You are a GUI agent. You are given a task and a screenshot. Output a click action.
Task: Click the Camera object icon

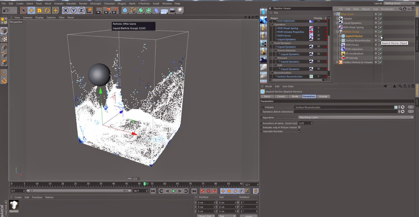[x=172, y=10]
